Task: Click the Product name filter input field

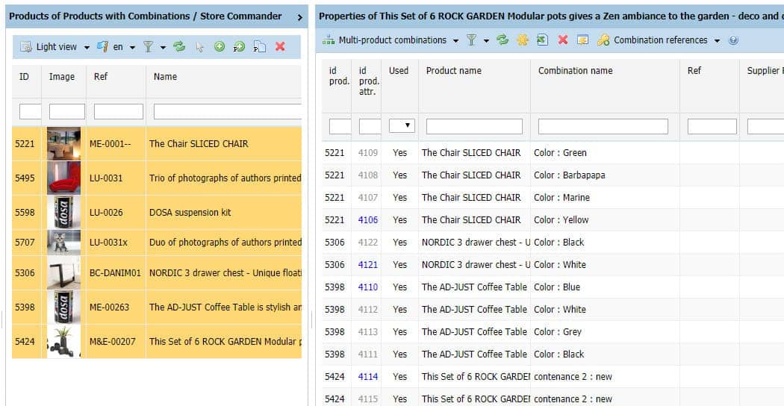Action: pyautogui.click(x=474, y=126)
